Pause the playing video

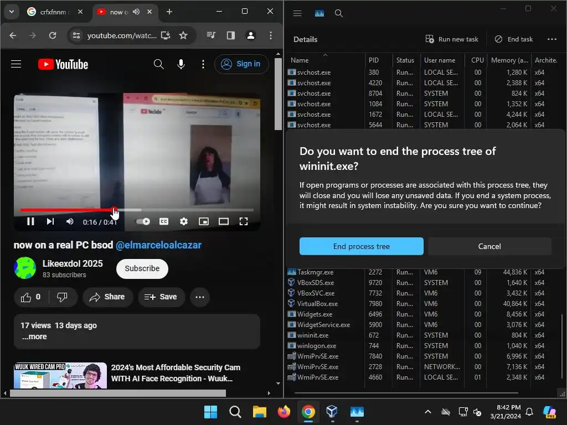click(x=31, y=221)
